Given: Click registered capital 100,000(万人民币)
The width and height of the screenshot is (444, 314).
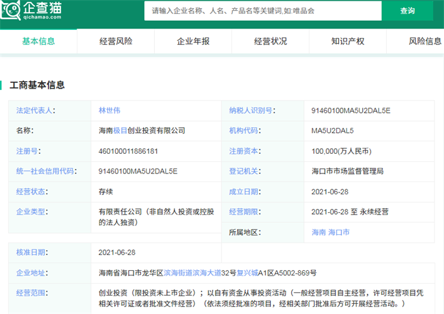Looking at the screenshot, I should 341,151.
